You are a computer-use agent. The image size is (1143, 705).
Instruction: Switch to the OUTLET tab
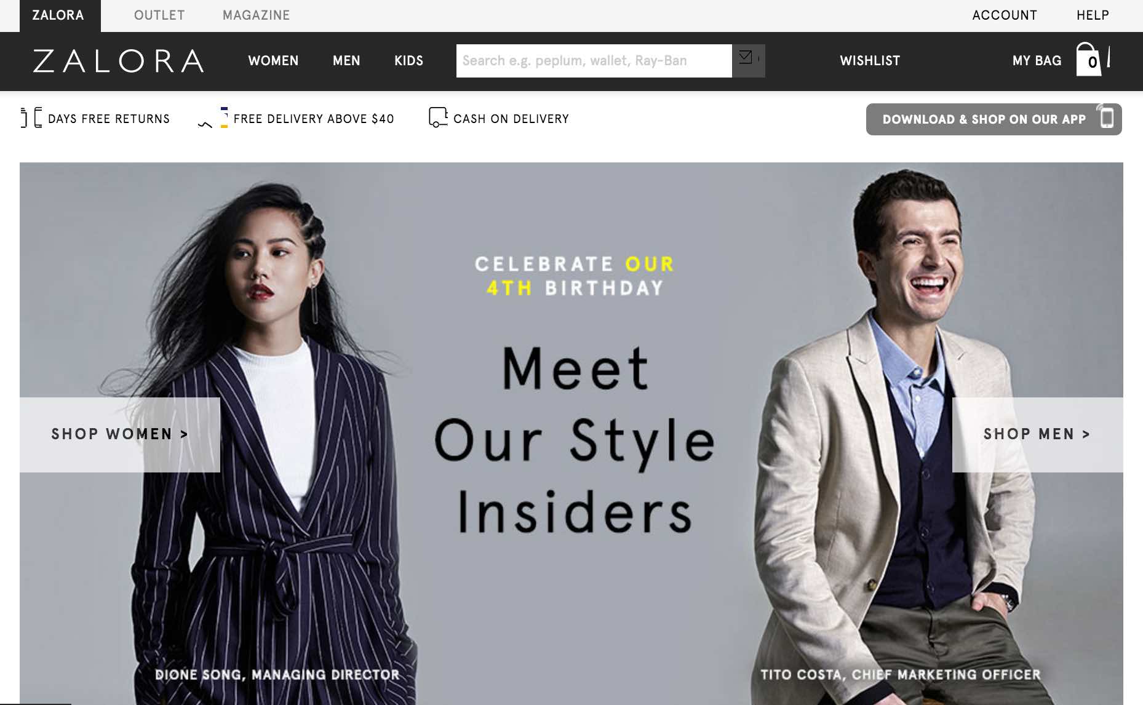pyautogui.click(x=159, y=15)
